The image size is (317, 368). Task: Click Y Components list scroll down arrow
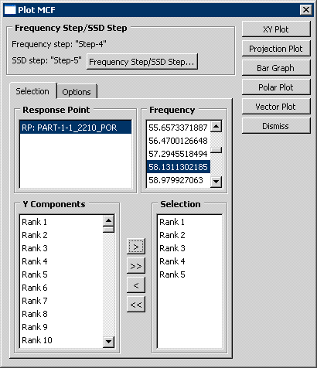click(x=108, y=342)
